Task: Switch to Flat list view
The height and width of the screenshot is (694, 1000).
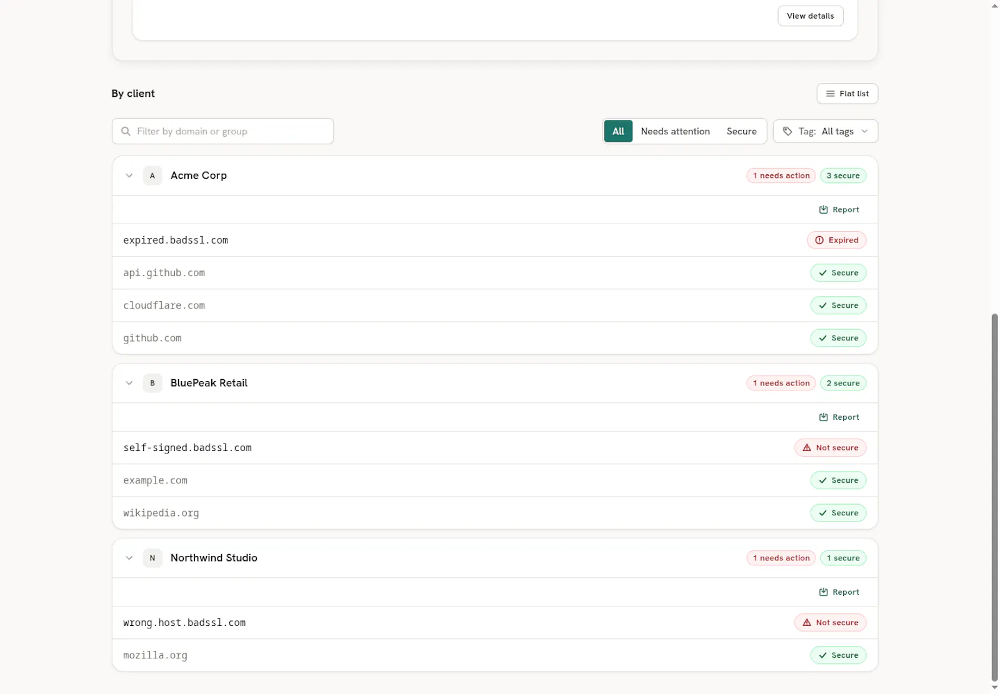Action: tap(847, 94)
